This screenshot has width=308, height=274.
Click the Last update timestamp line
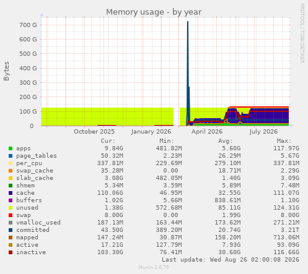pos(231,260)
